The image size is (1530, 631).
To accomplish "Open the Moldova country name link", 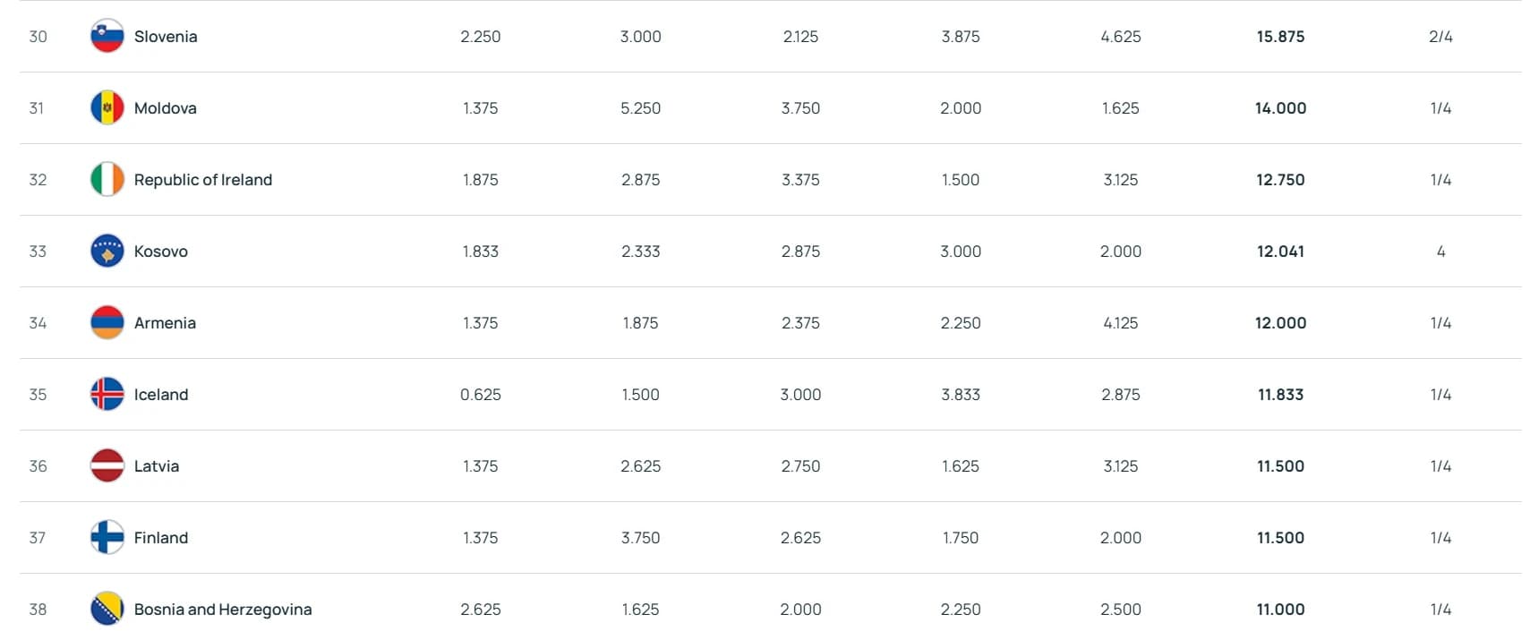I will click(166, 108).
